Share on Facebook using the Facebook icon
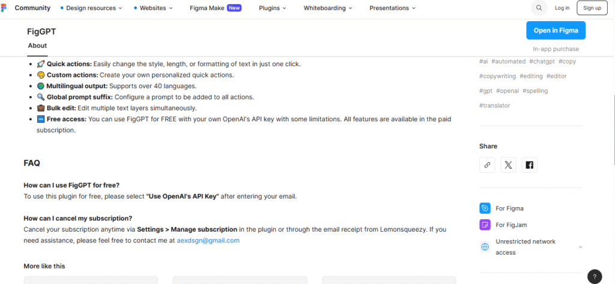 point(530,165)
